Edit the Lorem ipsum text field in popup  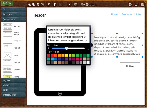68,34
